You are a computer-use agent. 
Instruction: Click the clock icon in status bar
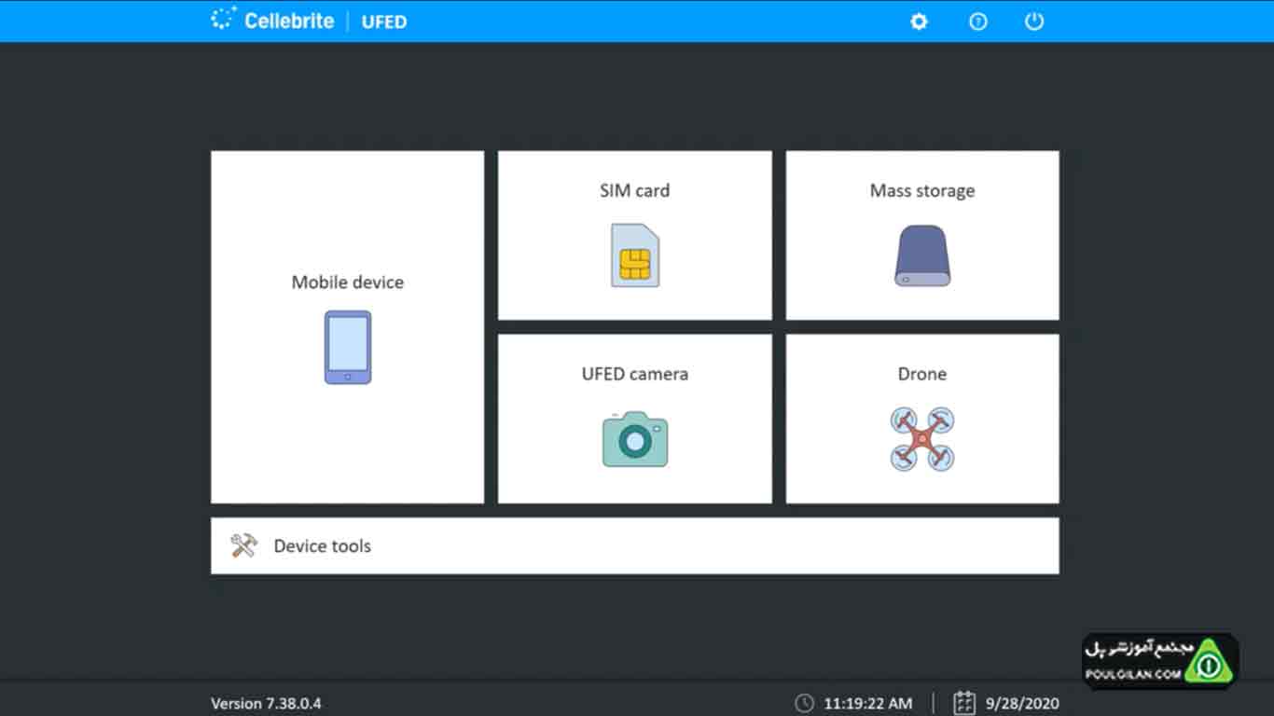[x=804, y=703]
